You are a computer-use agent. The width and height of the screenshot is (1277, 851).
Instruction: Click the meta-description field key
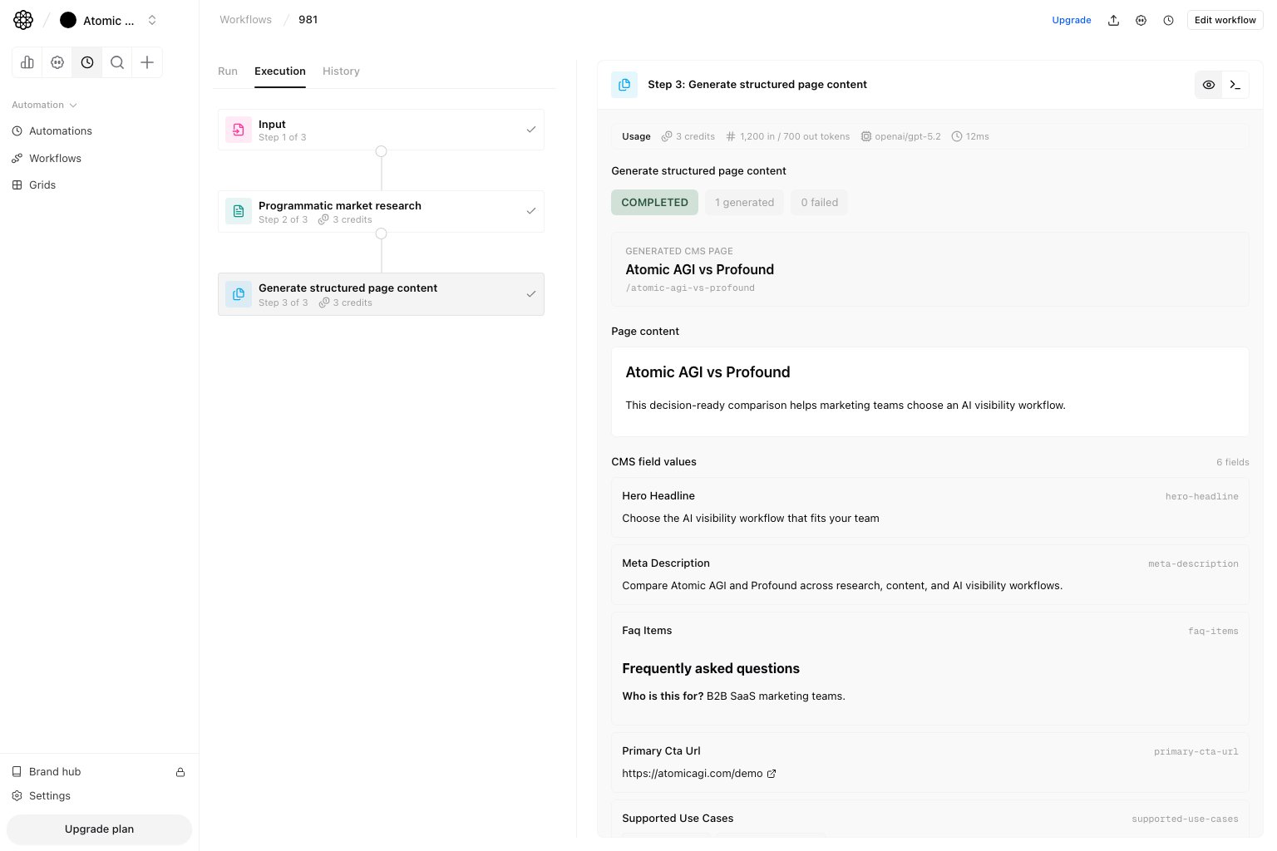[1193, 563]
